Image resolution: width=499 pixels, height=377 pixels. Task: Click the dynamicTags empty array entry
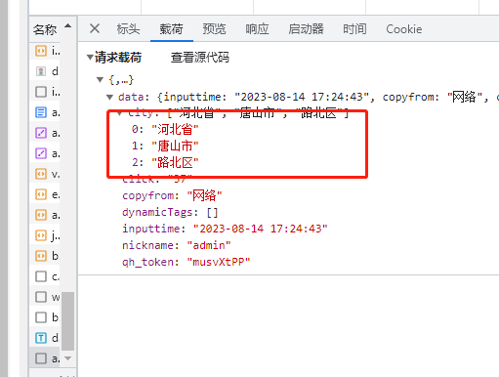[170, 212]
